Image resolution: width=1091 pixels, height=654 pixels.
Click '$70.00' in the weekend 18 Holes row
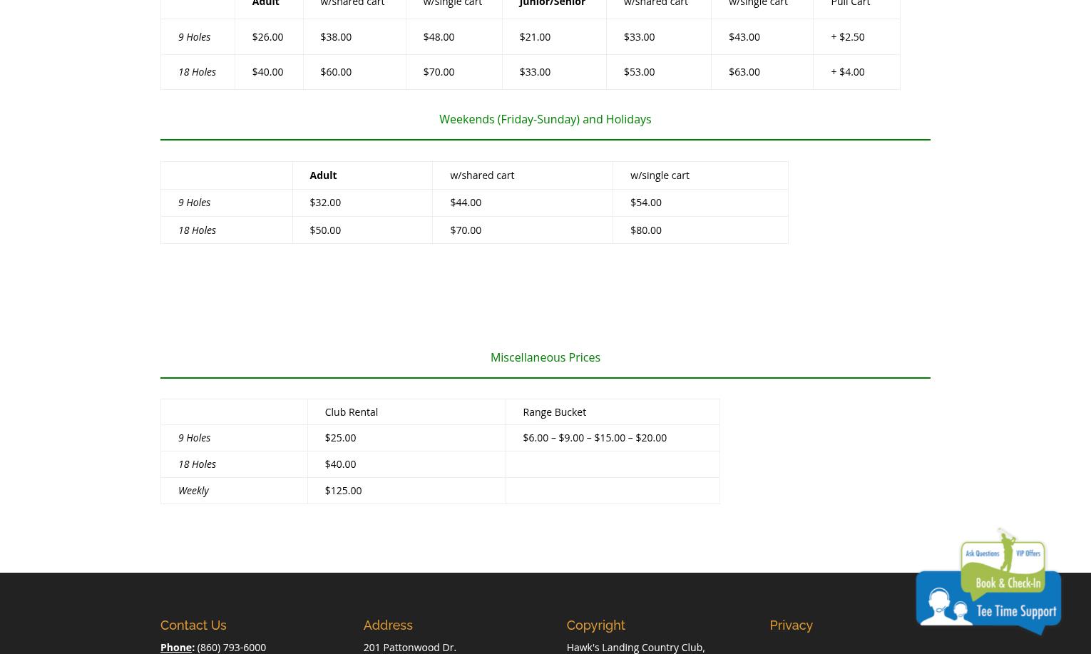tap(466, 230)
